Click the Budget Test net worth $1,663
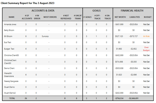This screenshot has height=103, width=156. [119, 49]
